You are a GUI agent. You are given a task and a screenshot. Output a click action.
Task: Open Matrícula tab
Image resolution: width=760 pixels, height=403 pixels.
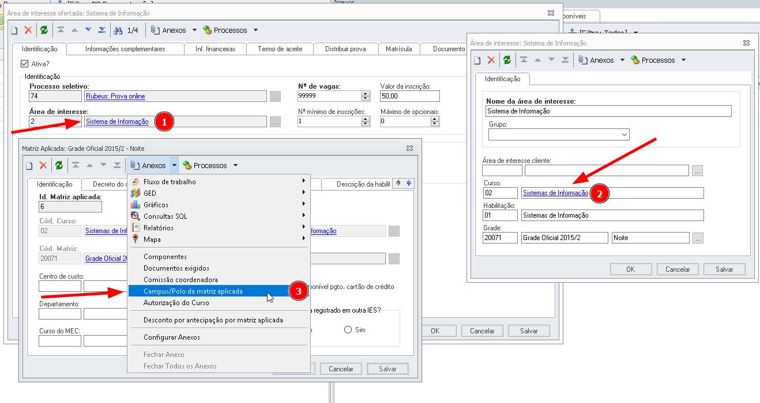[399, 49]
